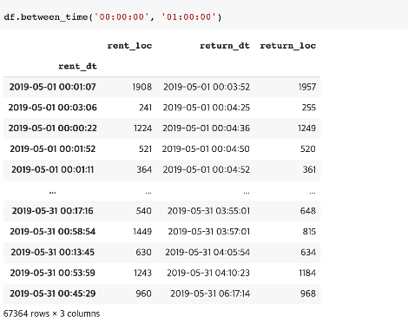Click the ellipsis in the index column

(52, 192)
